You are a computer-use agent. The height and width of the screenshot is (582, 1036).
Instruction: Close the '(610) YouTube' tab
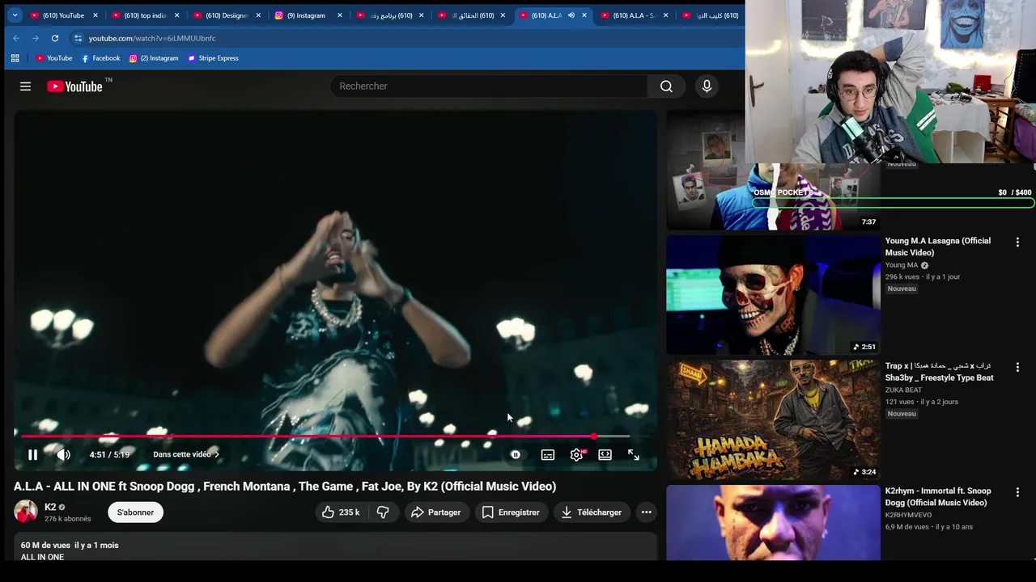tap(96, 15)
